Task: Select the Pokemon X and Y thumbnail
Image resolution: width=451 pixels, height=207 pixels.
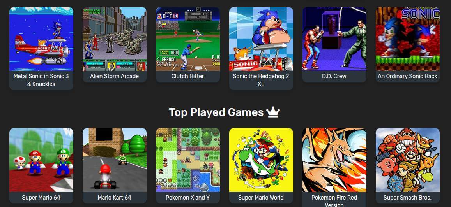Action: 188,160
